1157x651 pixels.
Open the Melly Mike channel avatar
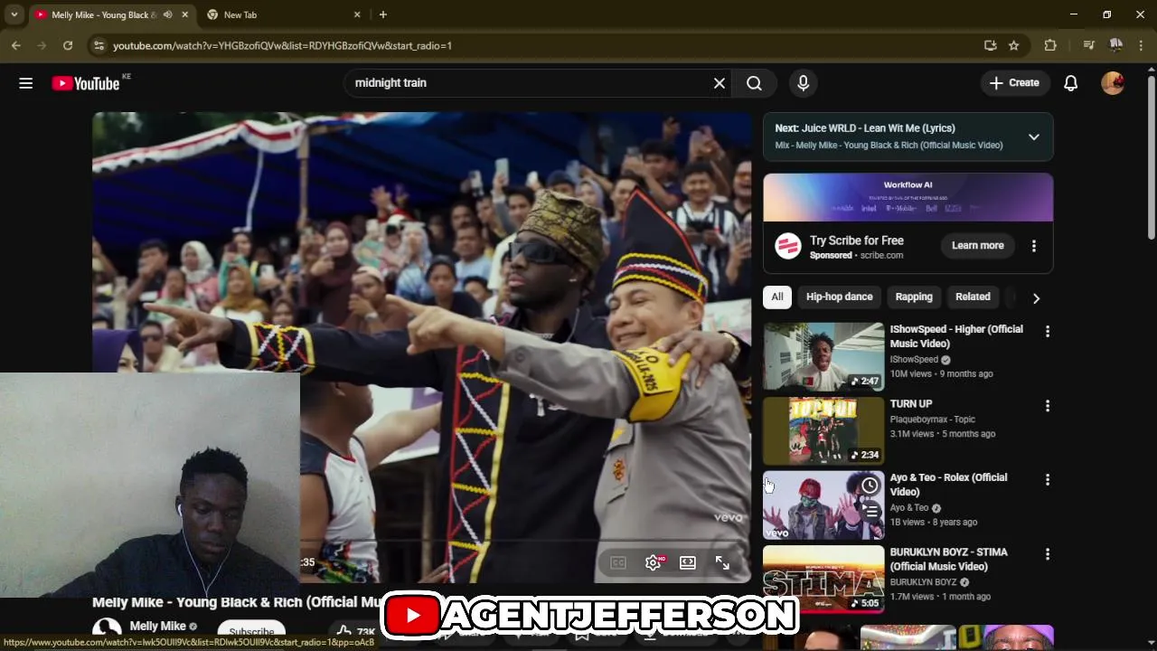[107, 628]
